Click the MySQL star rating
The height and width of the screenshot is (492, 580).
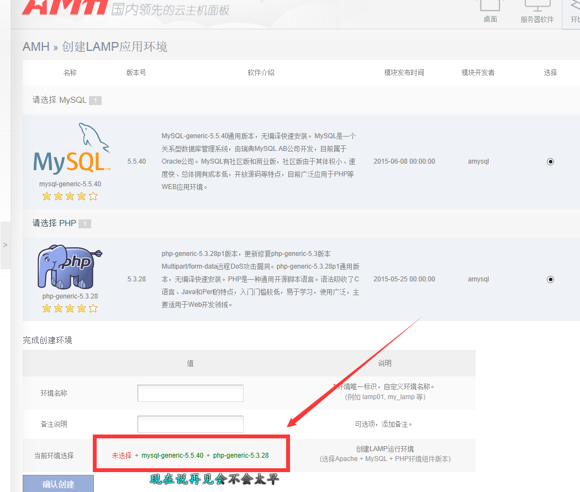[x=70, y=196]
